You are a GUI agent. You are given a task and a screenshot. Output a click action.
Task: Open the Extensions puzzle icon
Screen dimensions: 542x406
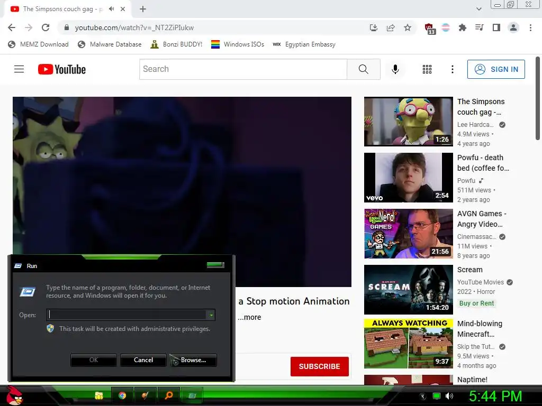[x=462, y=27]
